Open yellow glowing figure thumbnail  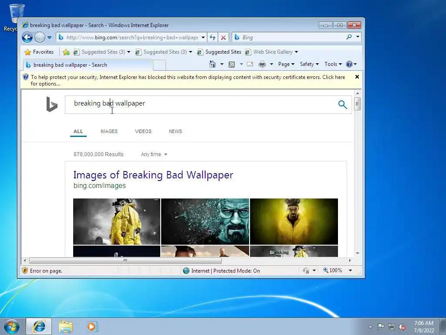pos(294,222)
